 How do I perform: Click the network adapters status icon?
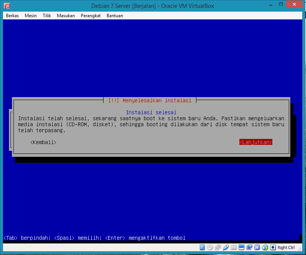pos(218,248)
